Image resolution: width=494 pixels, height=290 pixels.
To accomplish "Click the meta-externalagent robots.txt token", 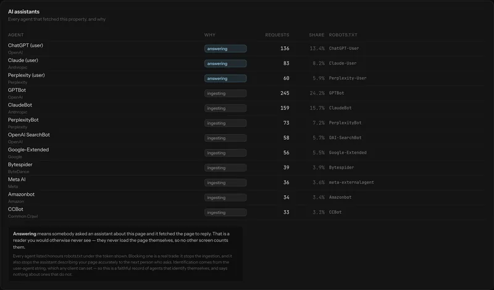I will coord(351,182).
